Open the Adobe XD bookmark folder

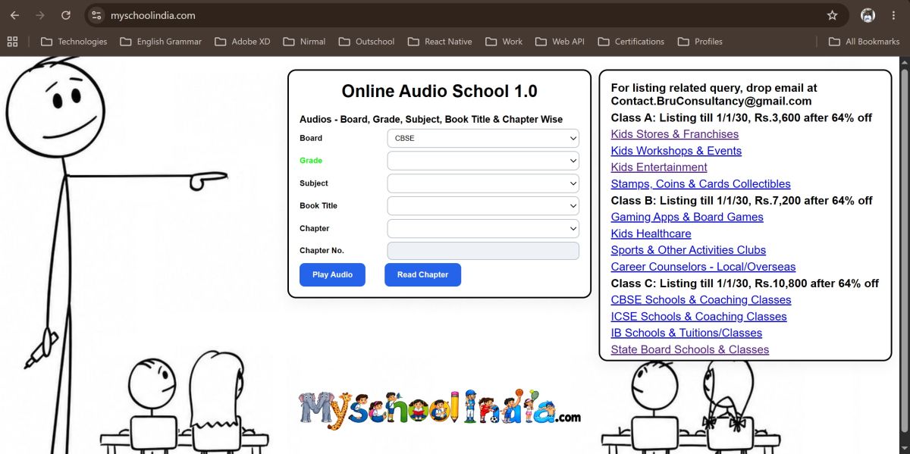click(242, 42)
